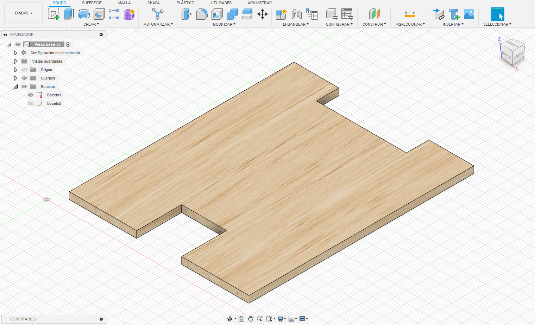The width and height of the screenshot is (535, 325).
Task: Switch to the CHAPA tab
Action: pos(153,3)
